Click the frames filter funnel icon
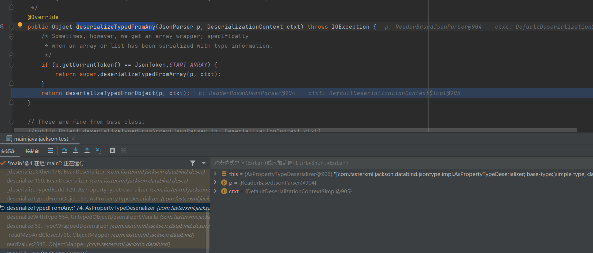 click(x=193, y=163)
